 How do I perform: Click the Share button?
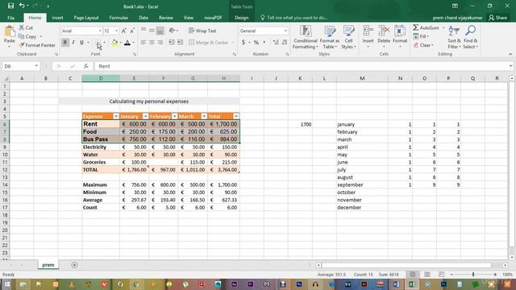tap(498, 18)
